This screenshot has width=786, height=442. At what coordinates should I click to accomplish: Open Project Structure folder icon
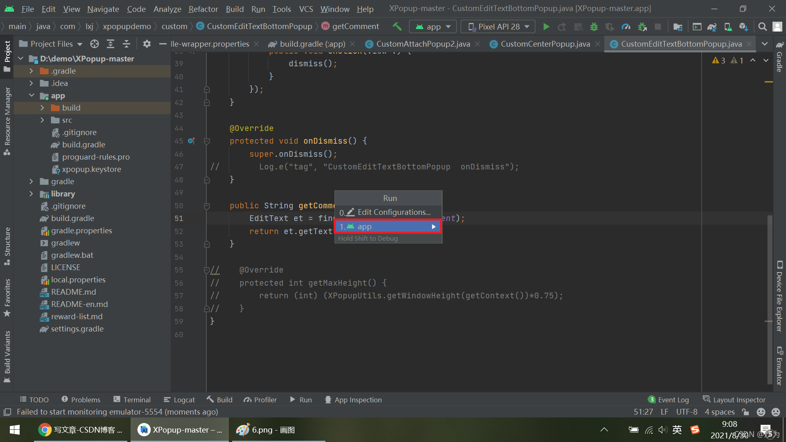tap(678, 27)
